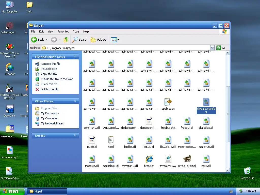260x195 pixels.
Task: Open the Help menu
Action: coord(86,31)
